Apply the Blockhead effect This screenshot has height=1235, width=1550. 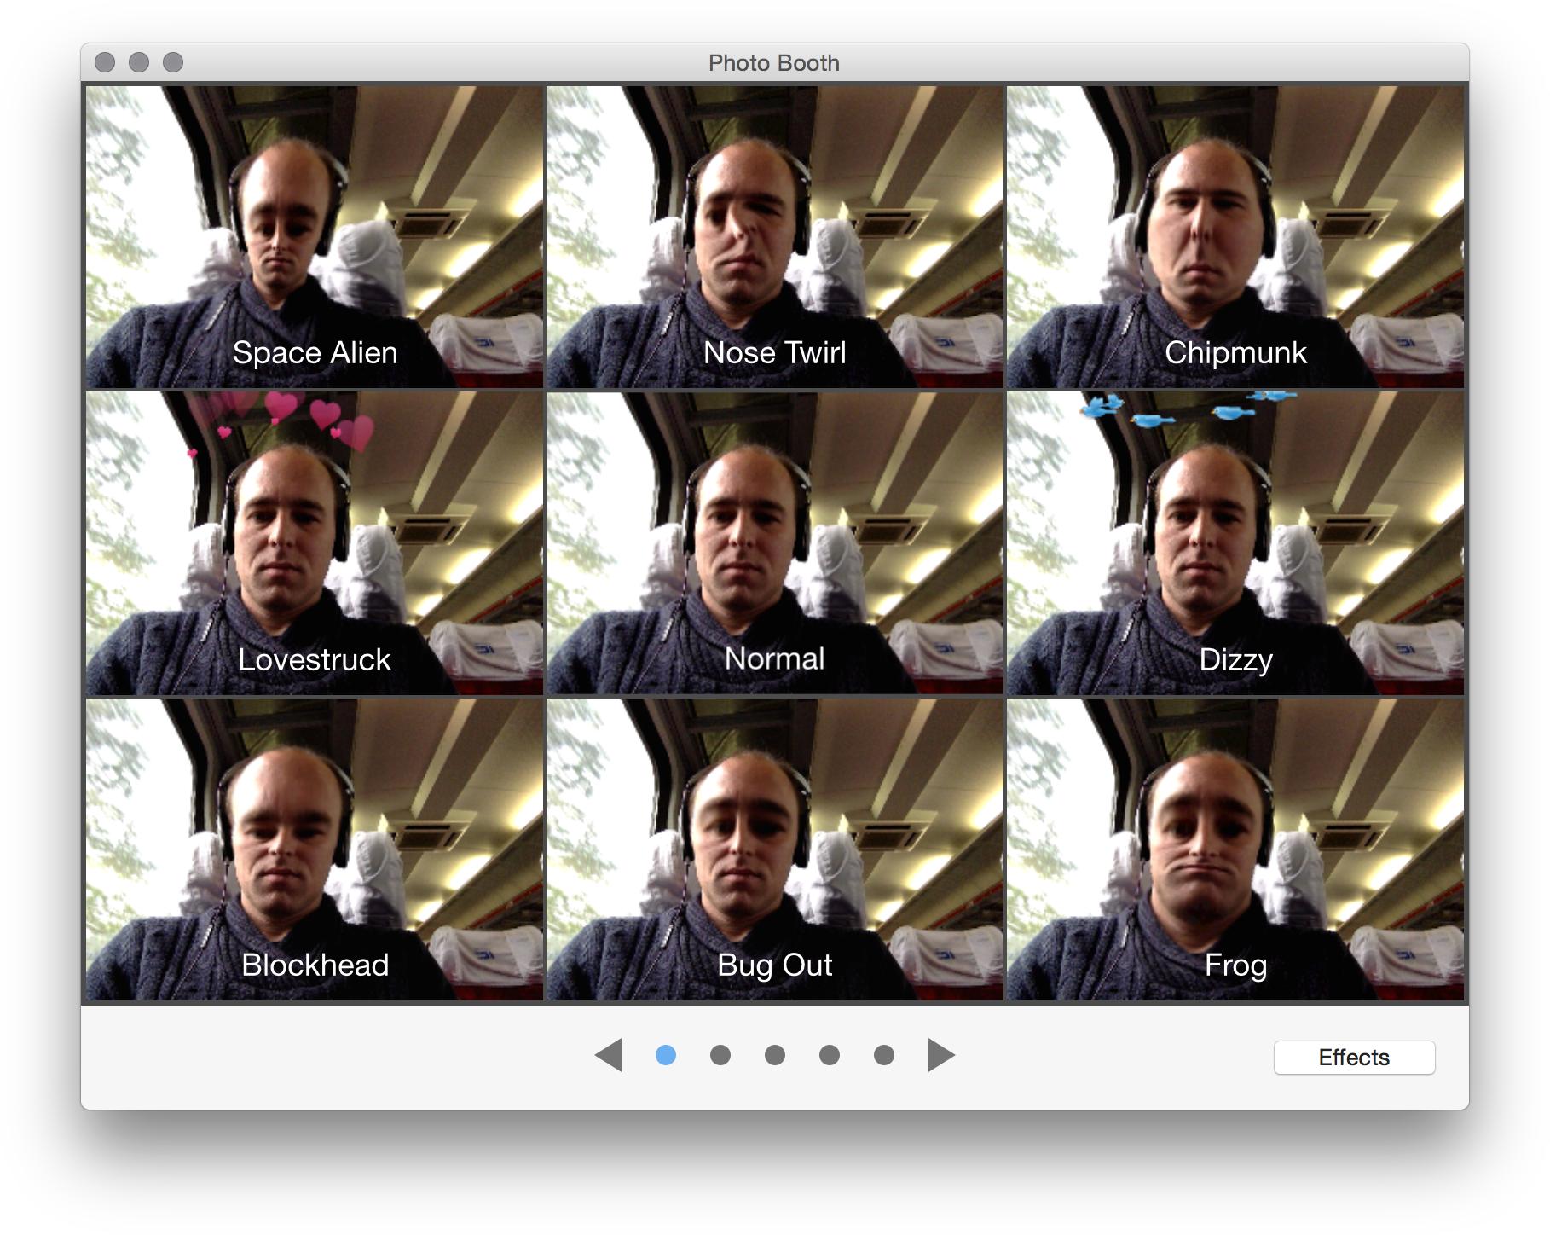click(x=315, y=849)
